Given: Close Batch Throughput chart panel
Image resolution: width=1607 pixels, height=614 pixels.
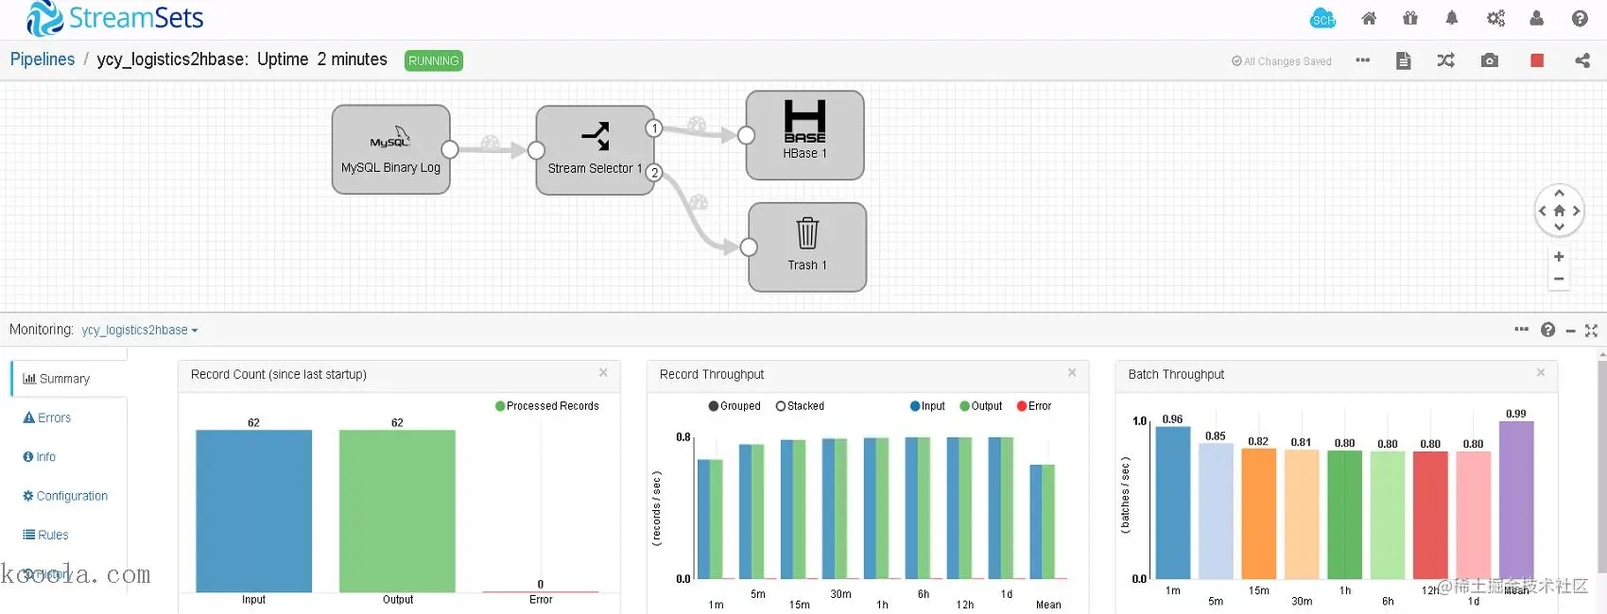Looking at the screenshot, I should 1541,373.
